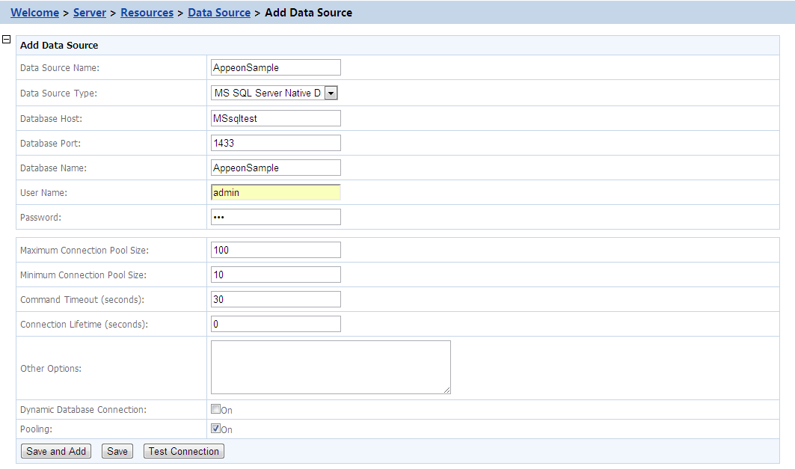Focus the Data Source Name field
This screenshot has height=469, width=795.
275,67
